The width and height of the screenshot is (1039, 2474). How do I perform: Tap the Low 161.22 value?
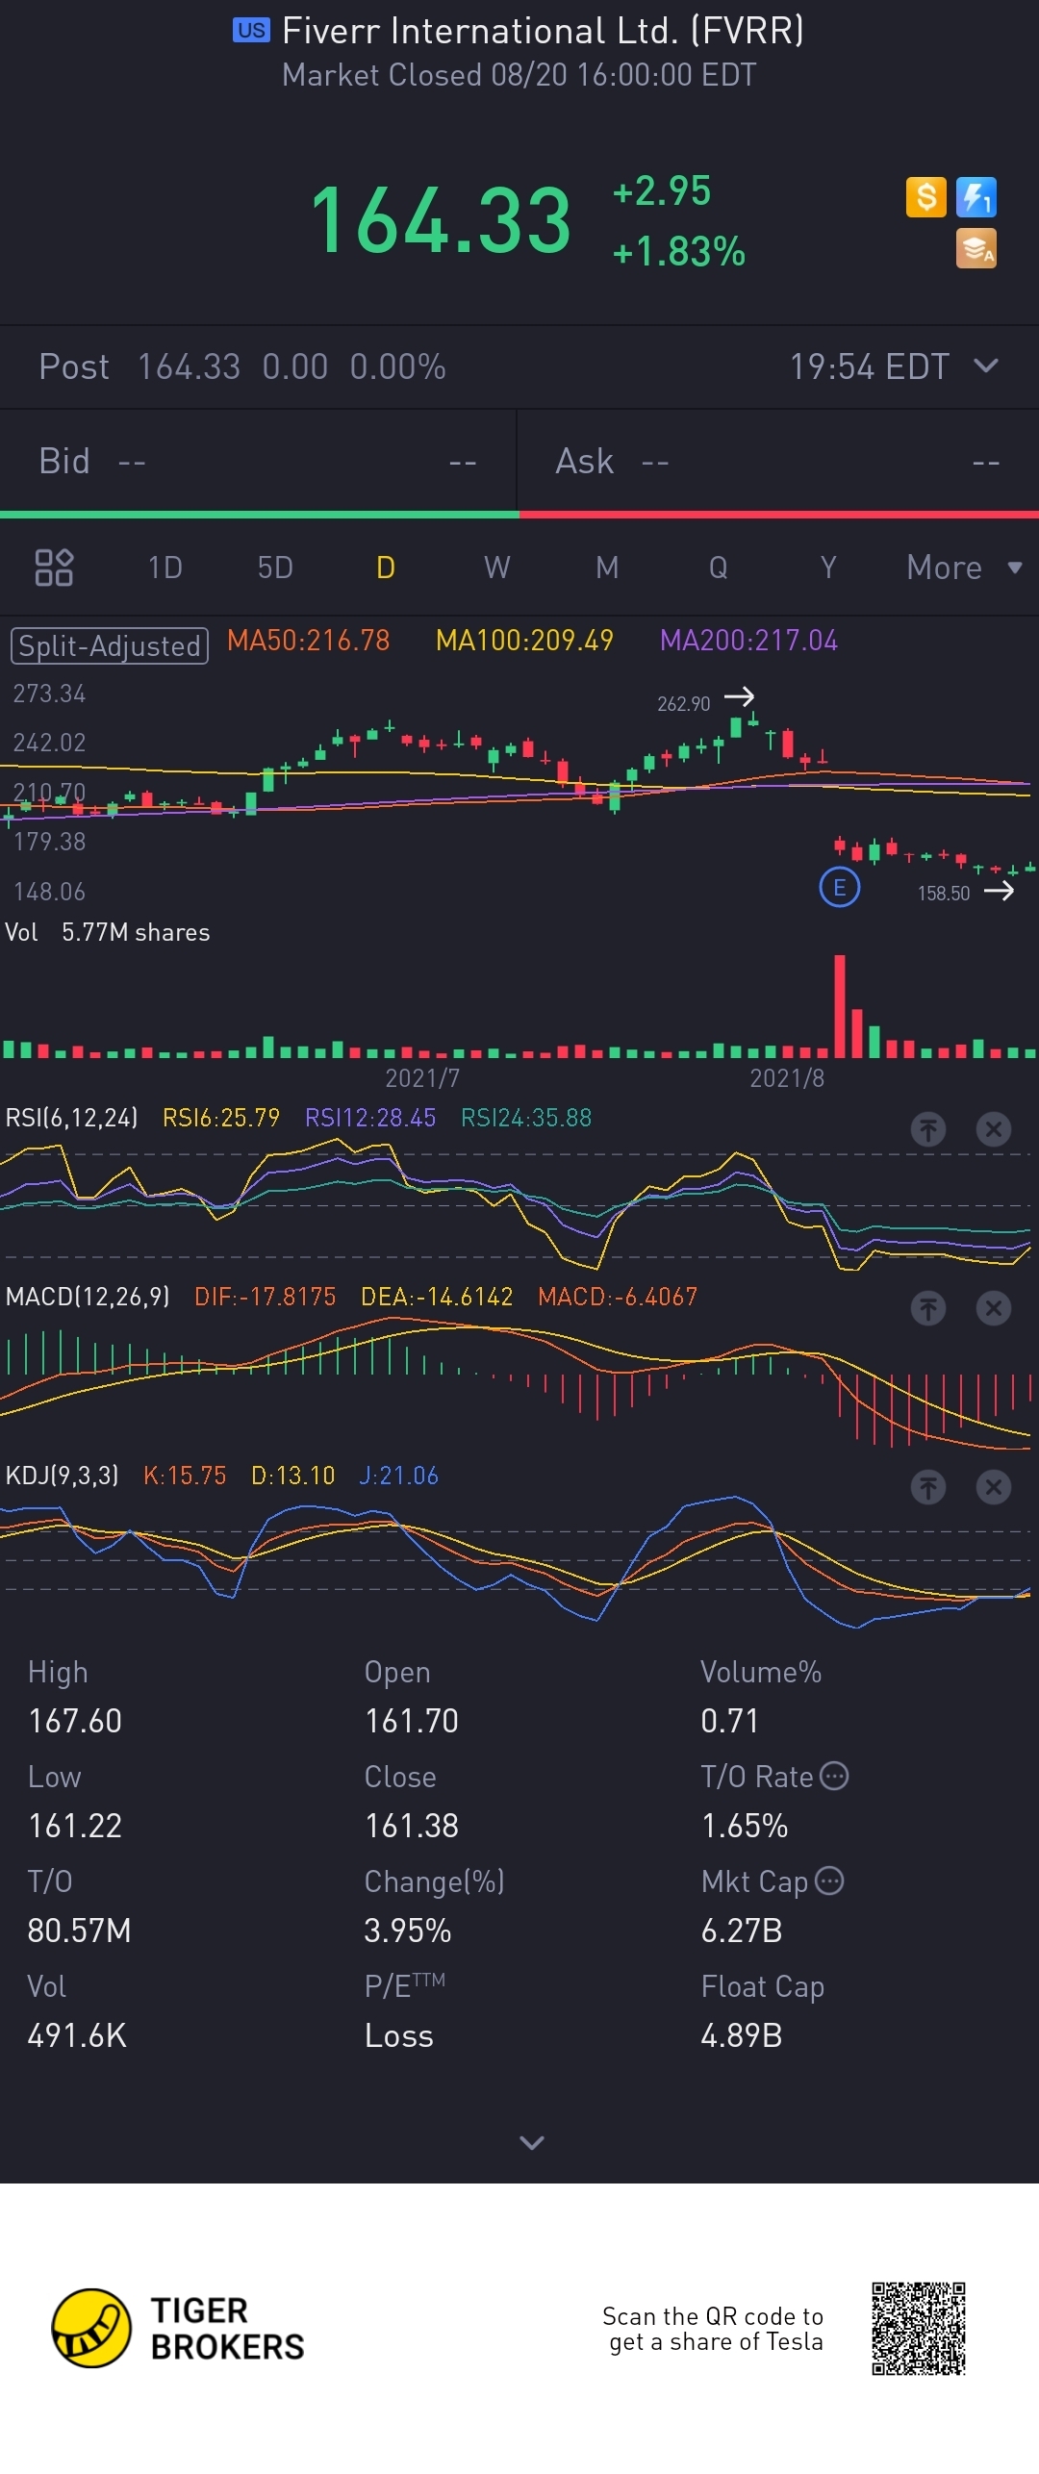(75, 1826)
